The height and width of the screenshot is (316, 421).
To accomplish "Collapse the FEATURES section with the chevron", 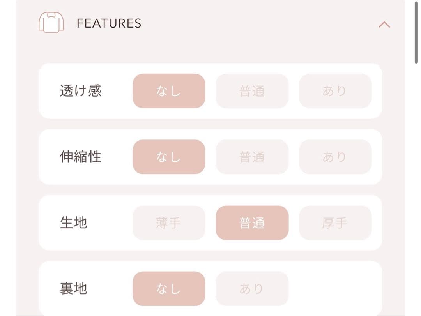I will [x=384, y=25].
